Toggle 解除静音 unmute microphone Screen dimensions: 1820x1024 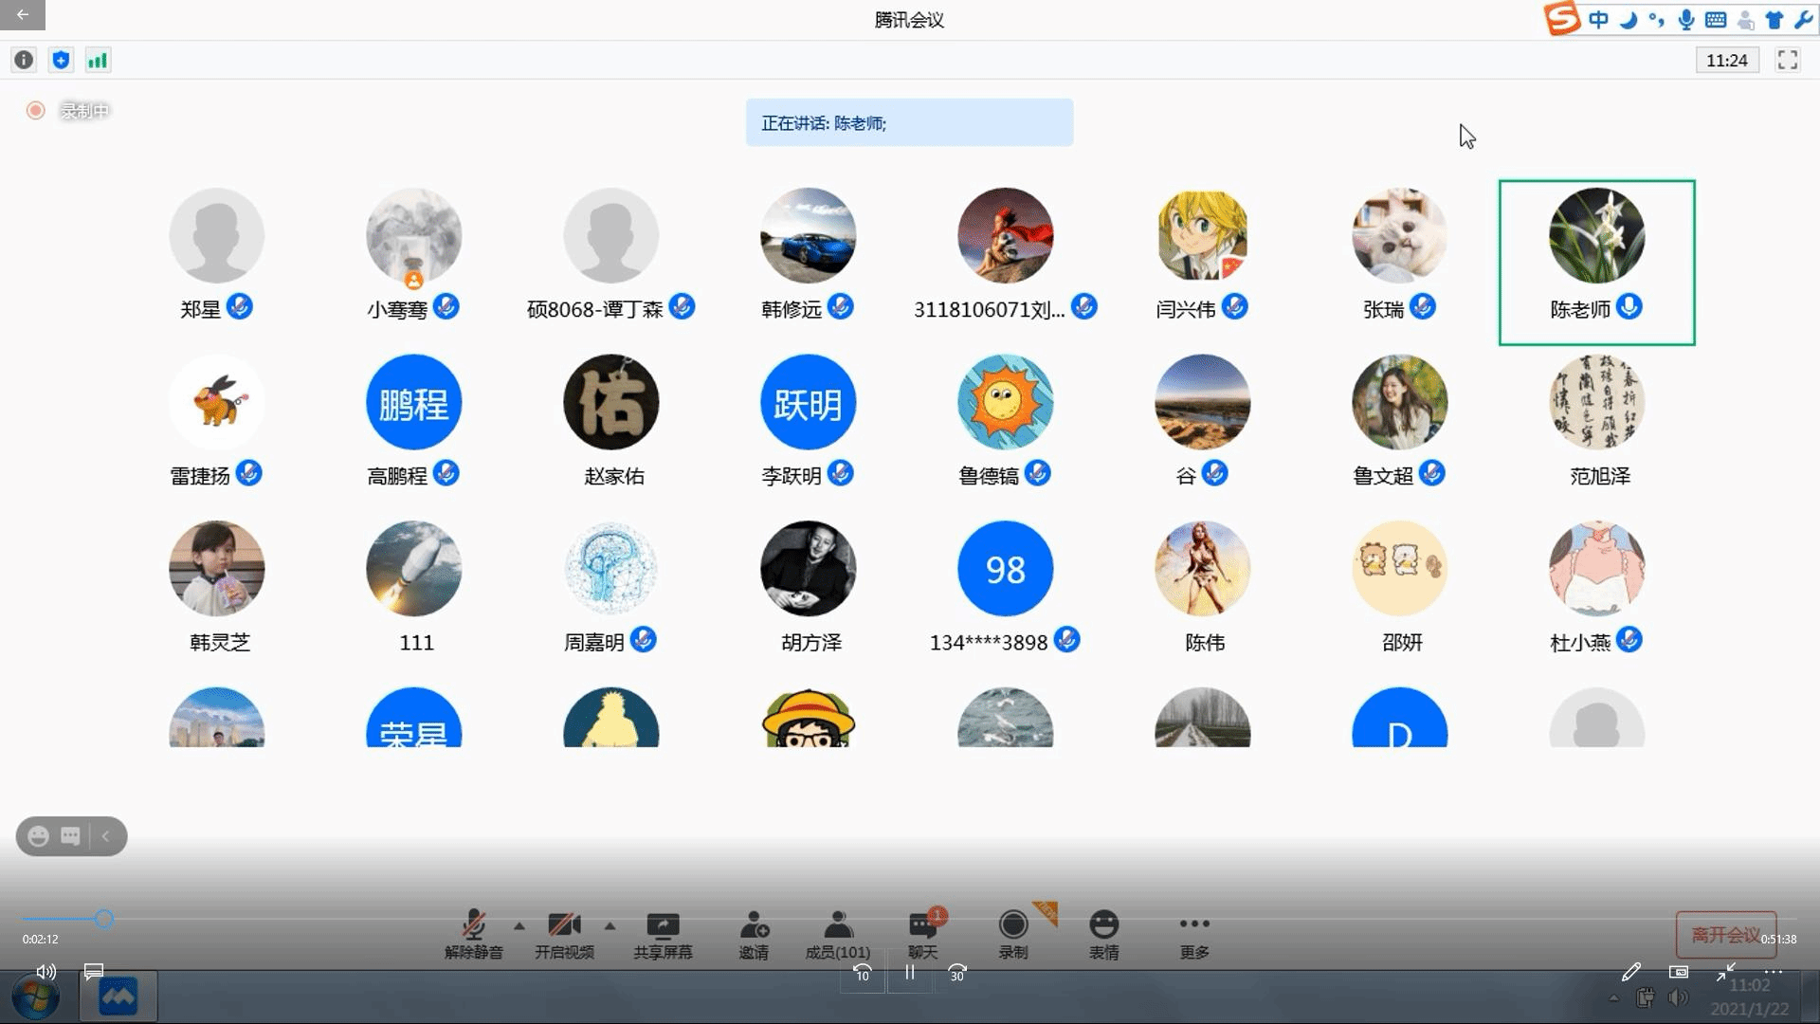click(x=473, y=925)
